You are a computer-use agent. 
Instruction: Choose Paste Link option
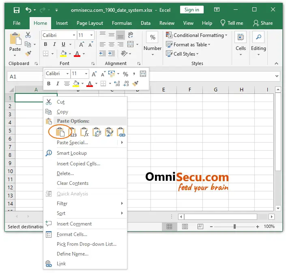click(x=121, y=132)
